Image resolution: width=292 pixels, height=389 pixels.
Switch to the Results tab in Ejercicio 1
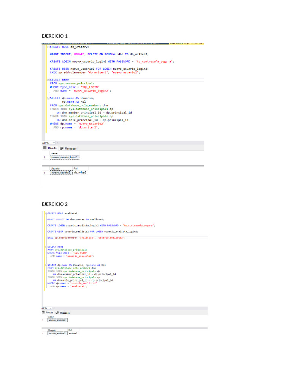[50, 148]
